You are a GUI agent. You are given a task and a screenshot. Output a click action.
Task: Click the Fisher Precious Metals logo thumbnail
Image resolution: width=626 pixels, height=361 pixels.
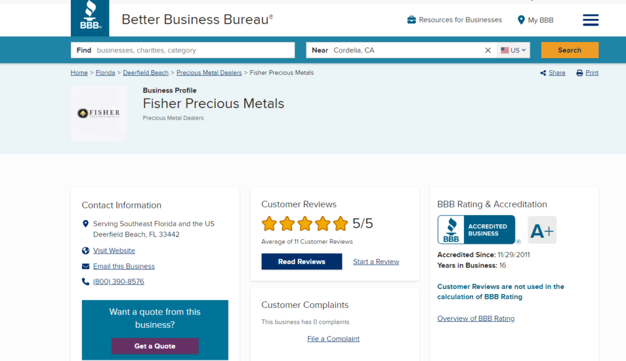[x=98, y=113]
